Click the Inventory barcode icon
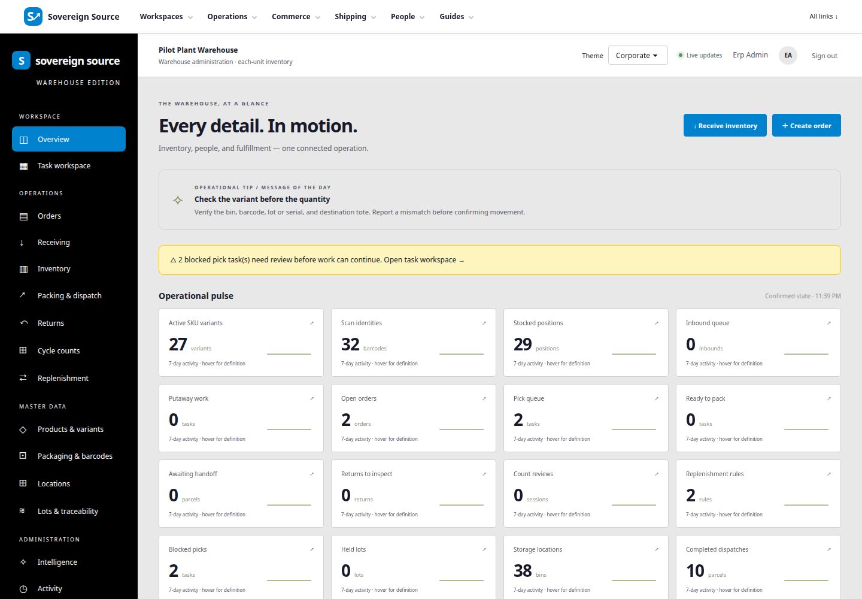Image resolution: width=862 pixels, height=599 pixels. (23, 269)
